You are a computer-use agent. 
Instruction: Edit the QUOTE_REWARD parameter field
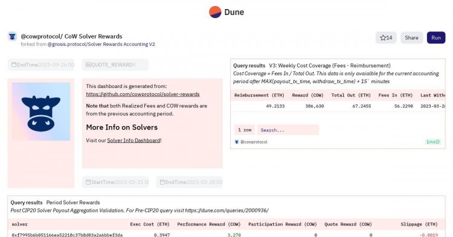[x=115, y=65]
